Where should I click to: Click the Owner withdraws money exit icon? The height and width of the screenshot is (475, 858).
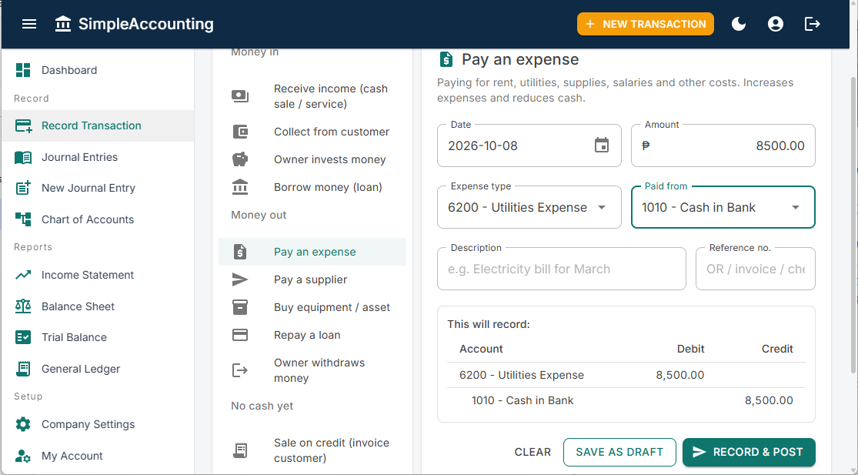240,370
